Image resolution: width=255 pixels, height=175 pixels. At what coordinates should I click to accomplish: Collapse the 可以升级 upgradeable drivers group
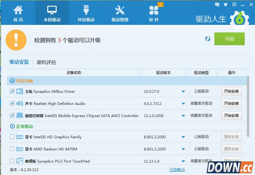(x=12, y=81)
